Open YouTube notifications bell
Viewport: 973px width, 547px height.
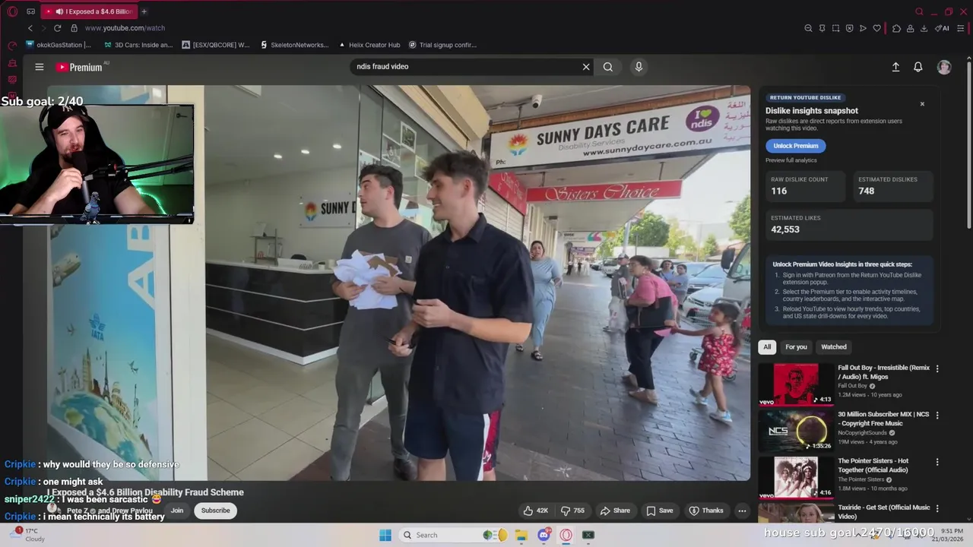coord(918,67)
